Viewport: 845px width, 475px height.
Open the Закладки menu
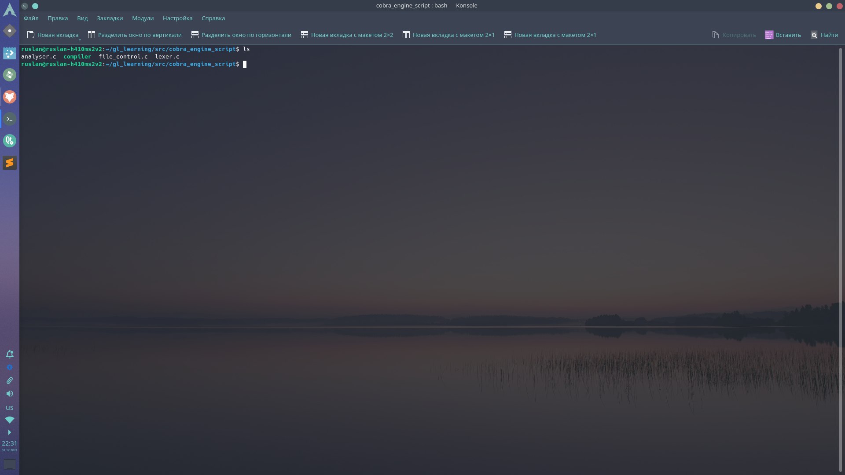click(110, 18)
